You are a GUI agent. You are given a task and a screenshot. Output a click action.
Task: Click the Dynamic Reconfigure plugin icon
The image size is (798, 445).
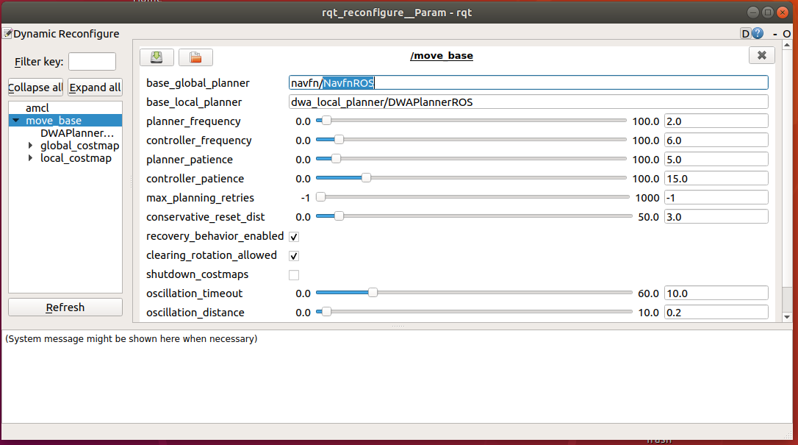(7, 33)
